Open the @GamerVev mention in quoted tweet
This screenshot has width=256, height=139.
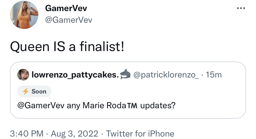pyautogui.click(x=41, y=105)
